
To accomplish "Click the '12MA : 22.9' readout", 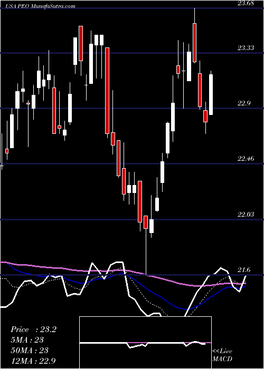I will tap(33, 361).
